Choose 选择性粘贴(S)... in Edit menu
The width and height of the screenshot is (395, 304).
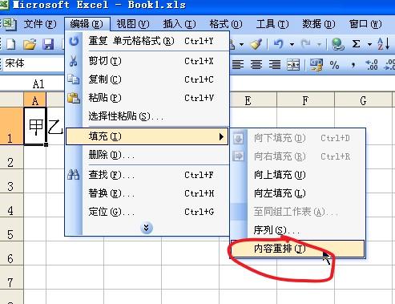pyautogui.click(x=147, y=116)
